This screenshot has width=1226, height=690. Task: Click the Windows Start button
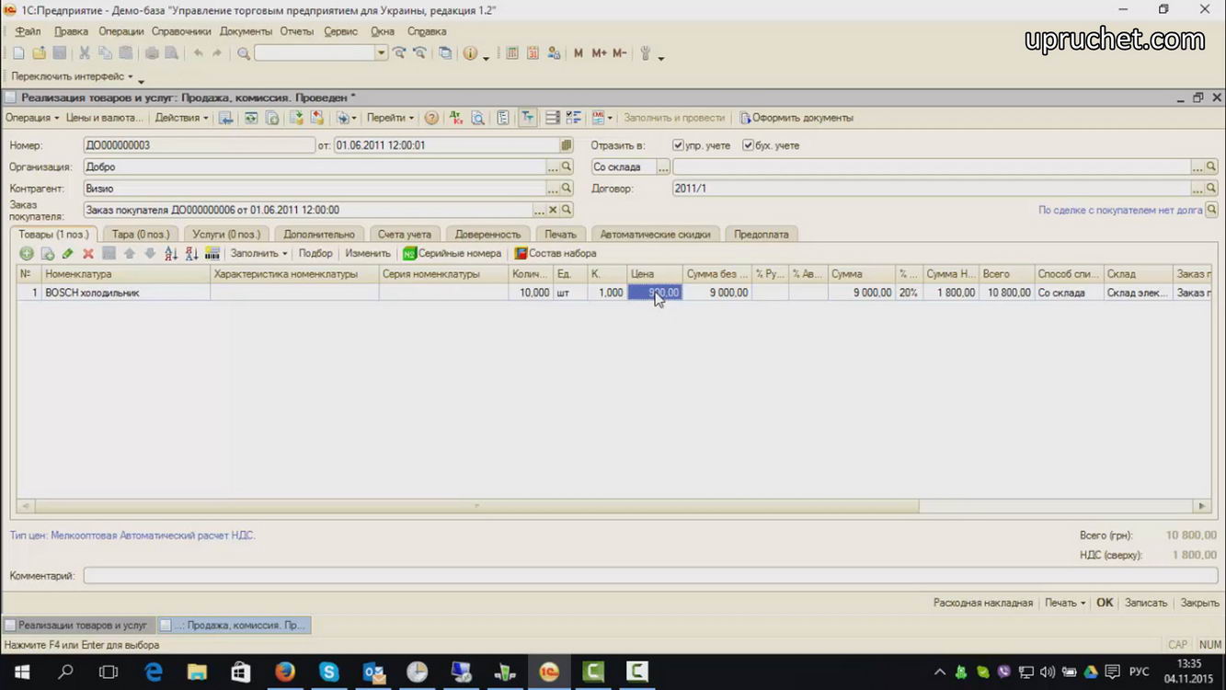pos(21,672)
